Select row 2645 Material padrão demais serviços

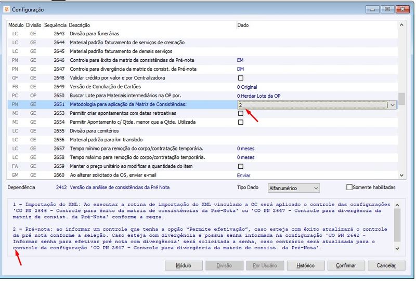[202, 51]
